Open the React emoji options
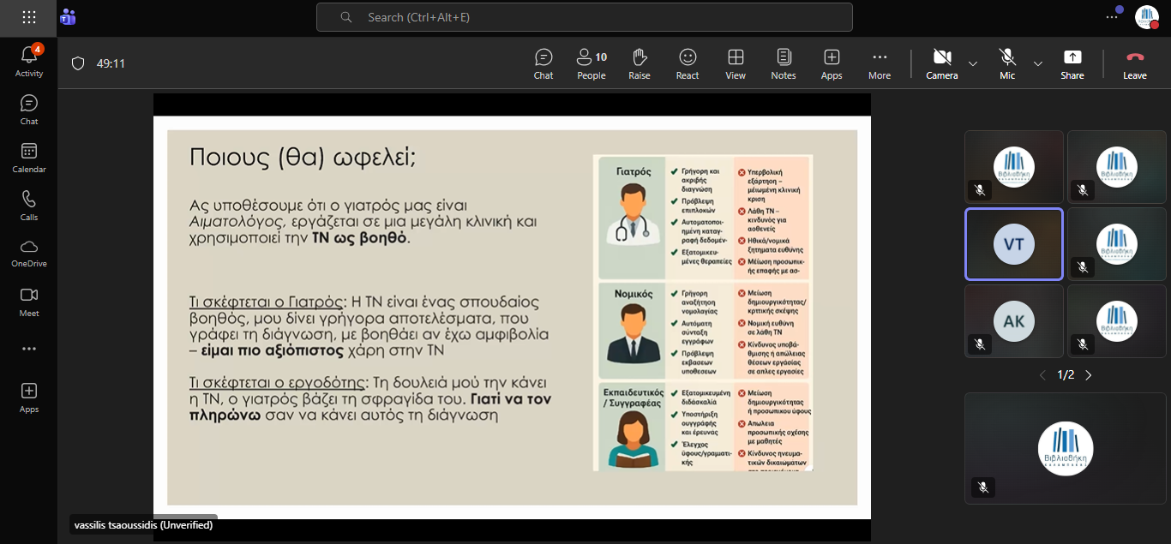This screenshot has width=1171, height=544. coord(688,63)
